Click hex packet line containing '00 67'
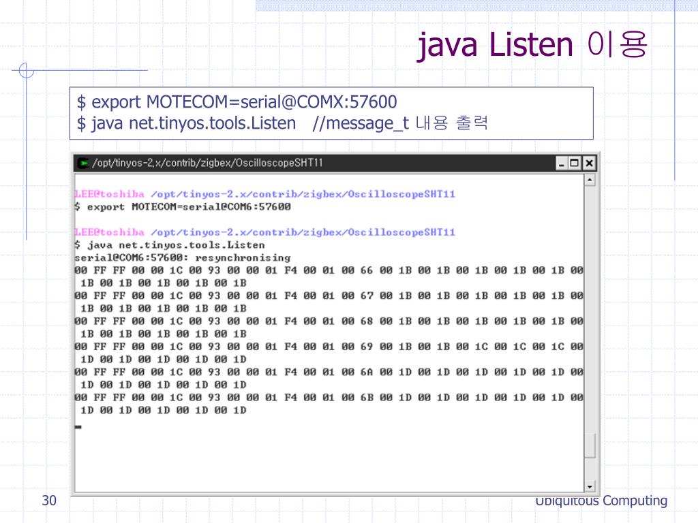The image size is (698, 523). [329, 296]
